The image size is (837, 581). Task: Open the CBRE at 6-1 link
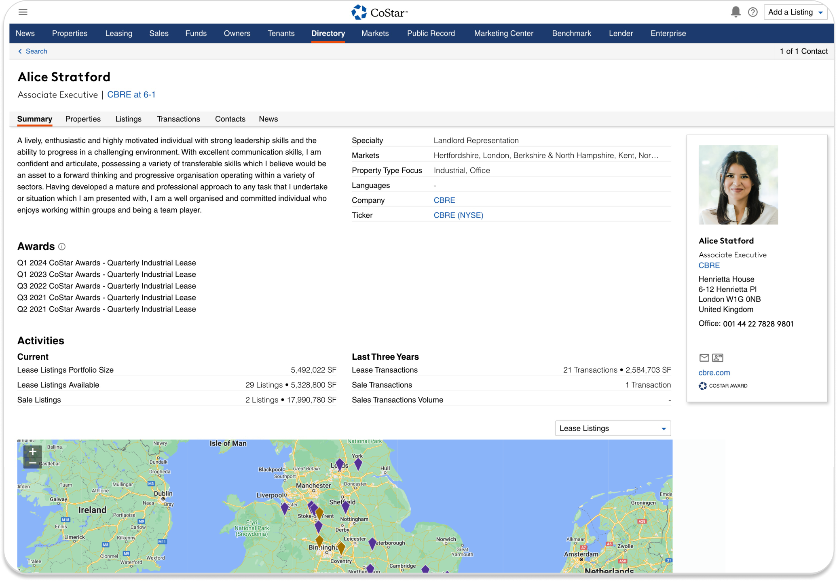(x=131, y=95)
